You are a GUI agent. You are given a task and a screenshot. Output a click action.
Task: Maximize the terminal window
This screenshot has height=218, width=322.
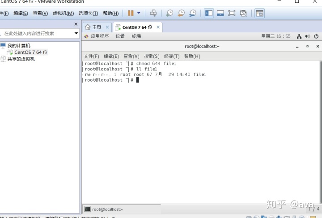pyautogui.click(x=307, y=46)
